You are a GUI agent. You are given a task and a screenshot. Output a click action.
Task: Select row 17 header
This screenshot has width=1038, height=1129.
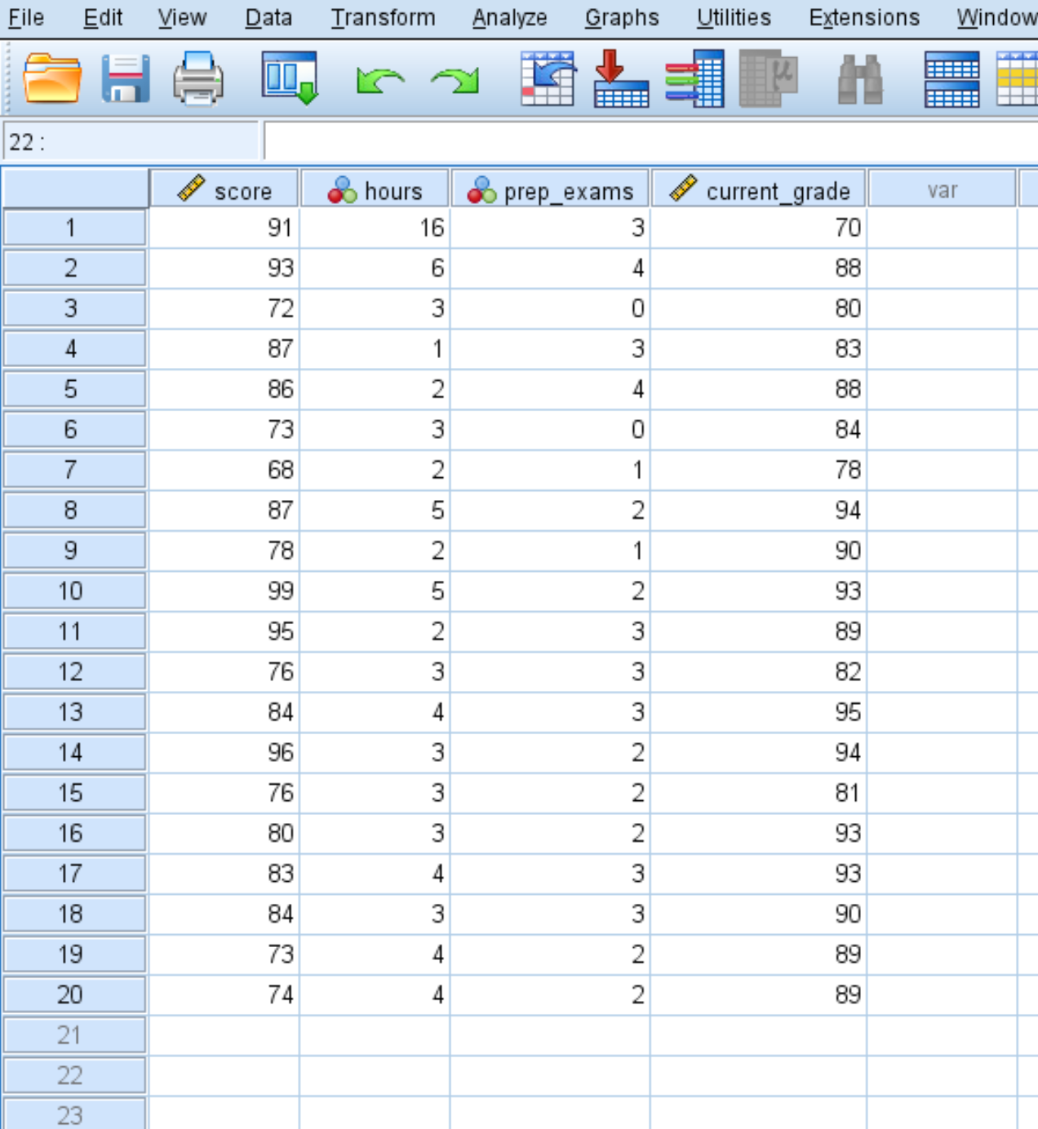(75, 874)
